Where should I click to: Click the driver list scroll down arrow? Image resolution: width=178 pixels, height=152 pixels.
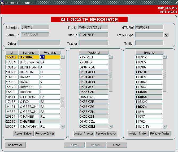pos(63,126)
